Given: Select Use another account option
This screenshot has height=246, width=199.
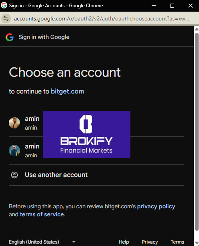Looking at the screenshot, I should (x=96, y=175).
